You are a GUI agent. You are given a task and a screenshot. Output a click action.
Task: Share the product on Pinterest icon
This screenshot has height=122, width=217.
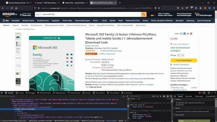point(191,34)
